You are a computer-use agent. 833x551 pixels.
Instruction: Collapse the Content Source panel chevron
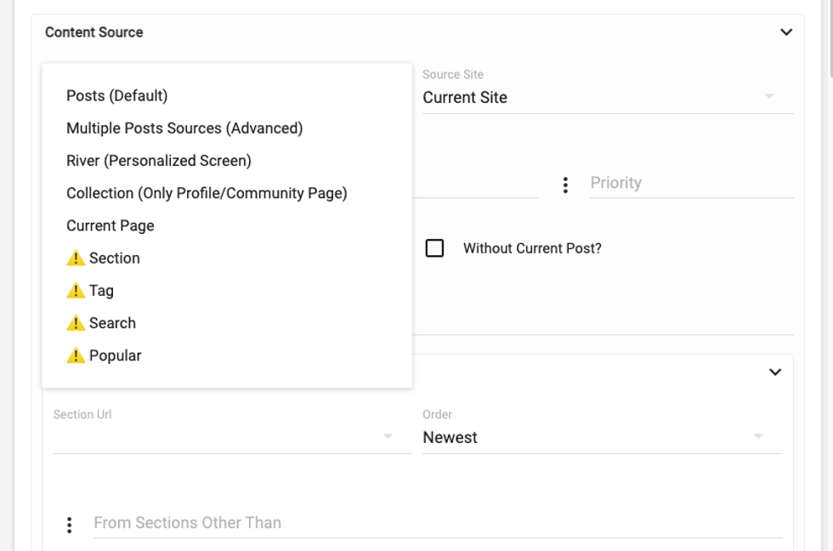[786, 32]
